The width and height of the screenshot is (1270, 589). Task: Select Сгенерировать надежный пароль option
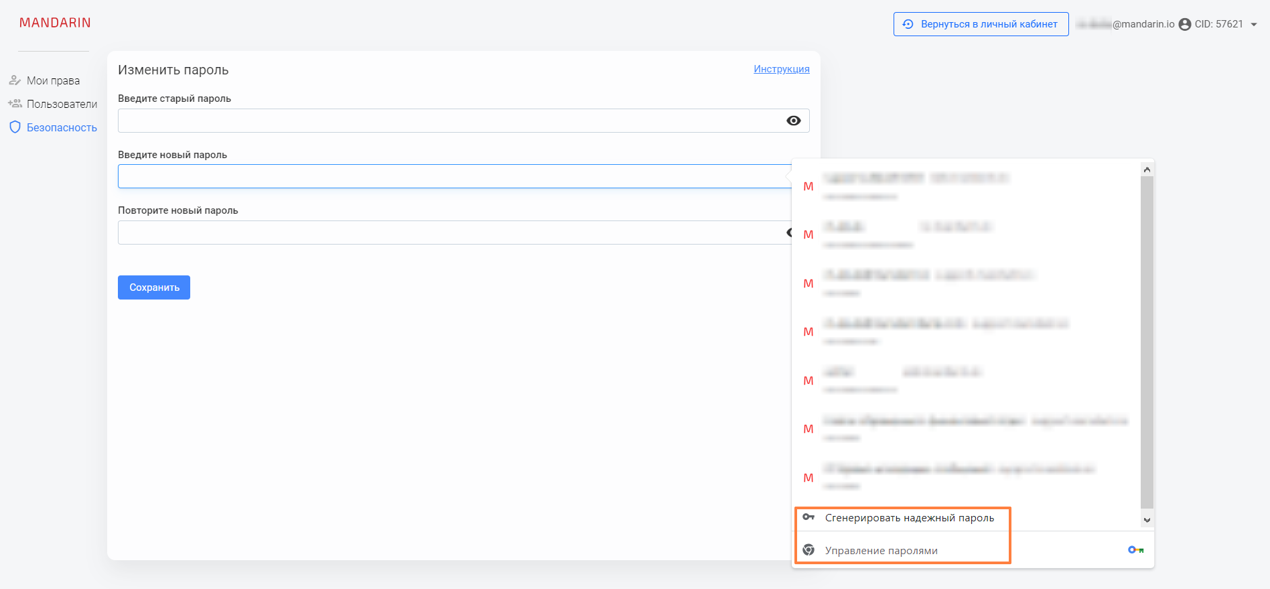click(x=909, y=518)
